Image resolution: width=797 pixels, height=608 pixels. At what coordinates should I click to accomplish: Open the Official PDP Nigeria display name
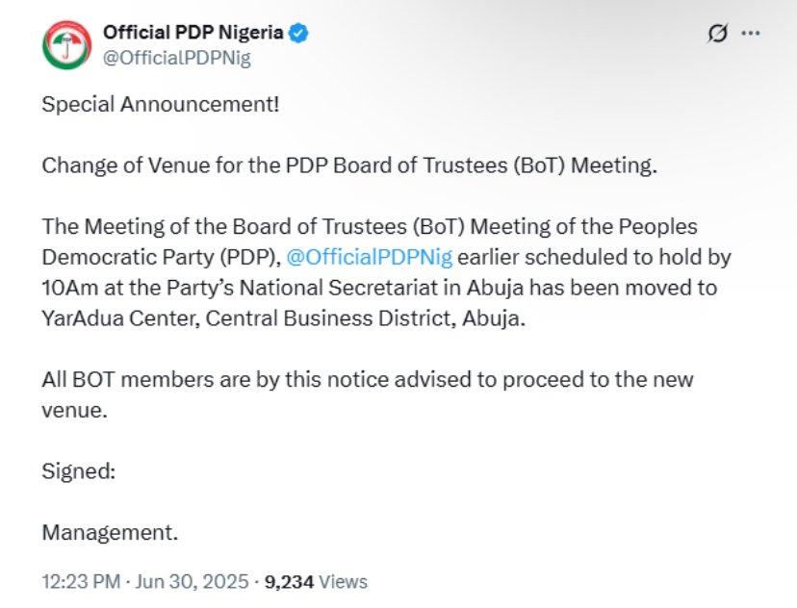point(193,34)
